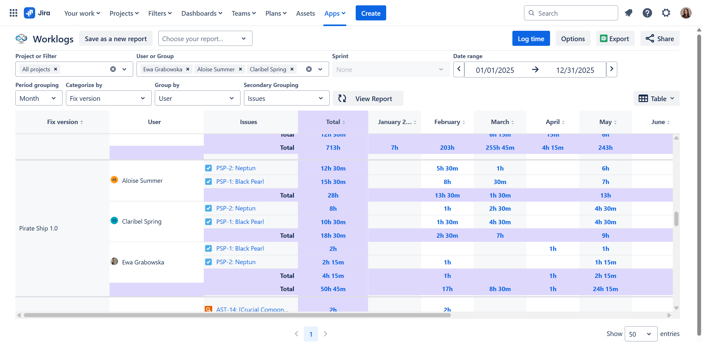Open the notifications icon

point(628,13)
